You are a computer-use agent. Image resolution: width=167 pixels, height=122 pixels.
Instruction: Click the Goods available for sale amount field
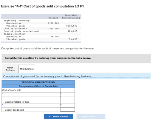(67, 102)
